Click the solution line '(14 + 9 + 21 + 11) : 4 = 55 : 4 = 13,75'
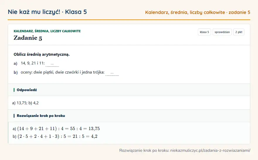Viewport: 258px width, 160px height. click(58, 129)
